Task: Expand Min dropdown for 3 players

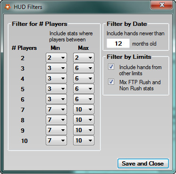Action: [x=56, y=68]
